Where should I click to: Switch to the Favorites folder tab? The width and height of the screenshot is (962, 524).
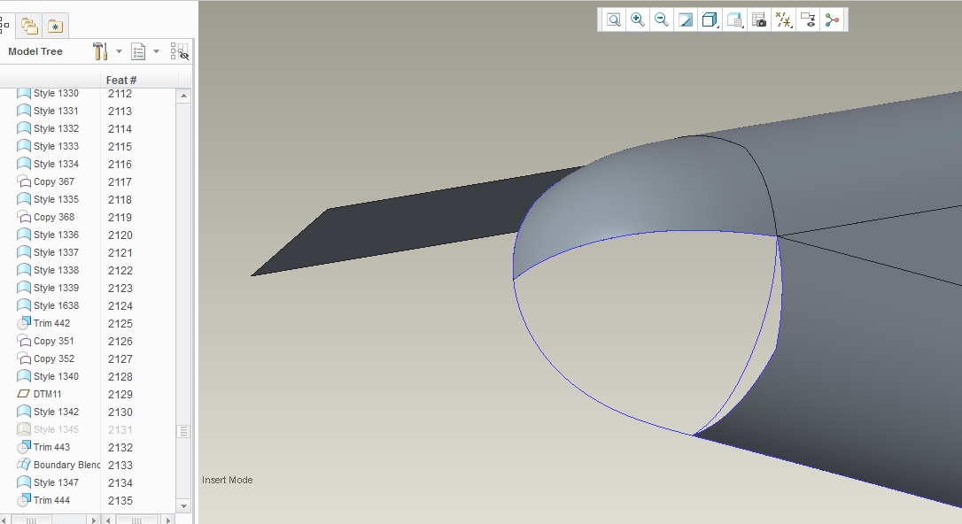coord(55,27)
